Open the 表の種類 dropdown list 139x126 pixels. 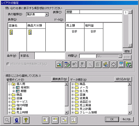pyautogui.click(x=47, y=14)
